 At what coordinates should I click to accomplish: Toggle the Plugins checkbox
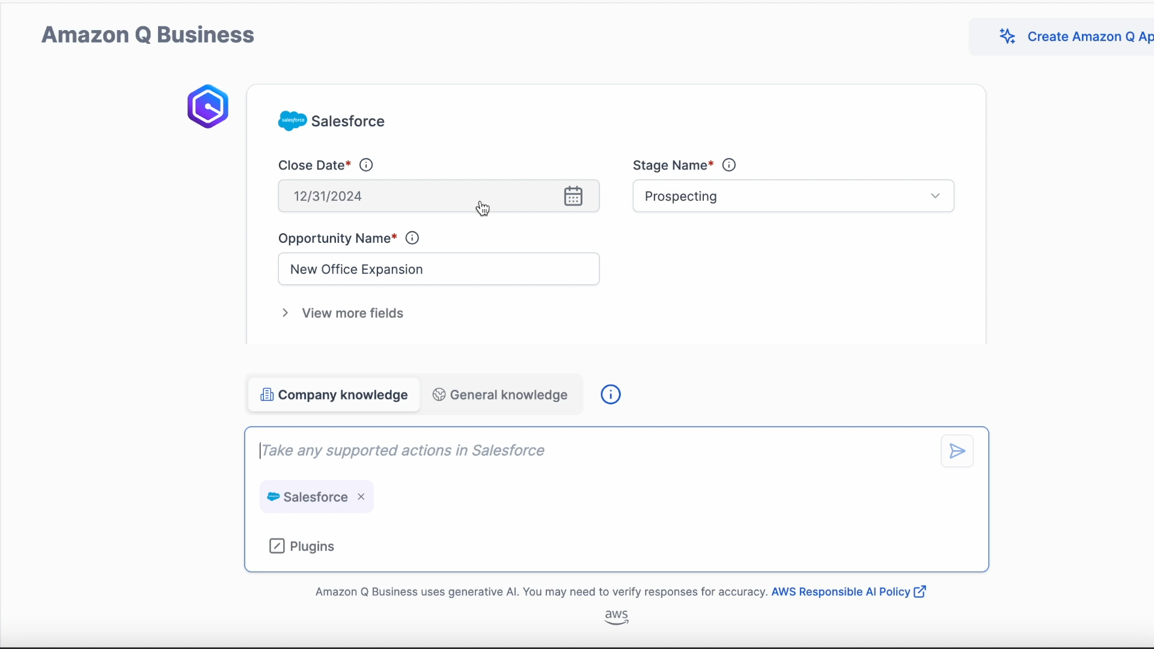click(276, 546)
